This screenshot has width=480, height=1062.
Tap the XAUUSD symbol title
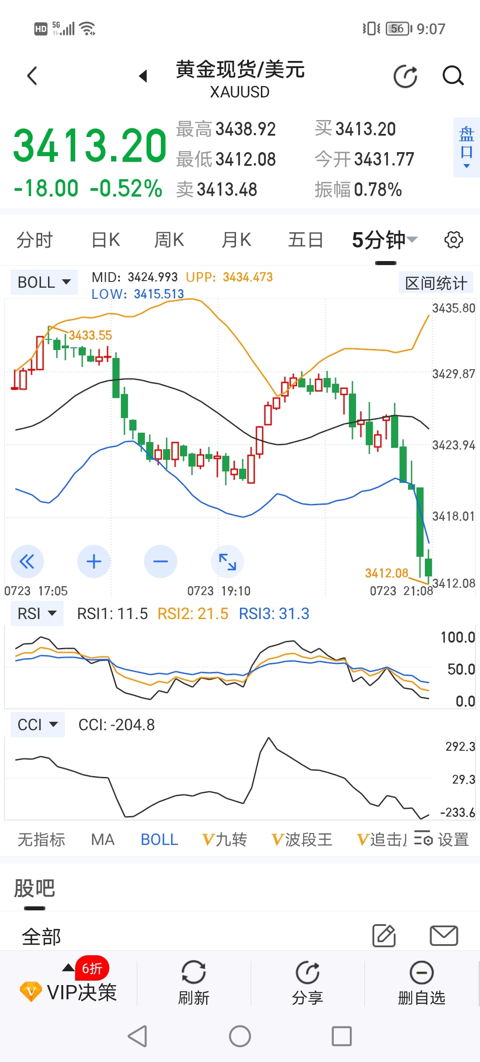tap(240, 92)
